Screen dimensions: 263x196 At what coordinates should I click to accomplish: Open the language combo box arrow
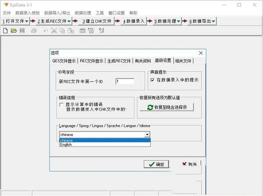point(147,134)
